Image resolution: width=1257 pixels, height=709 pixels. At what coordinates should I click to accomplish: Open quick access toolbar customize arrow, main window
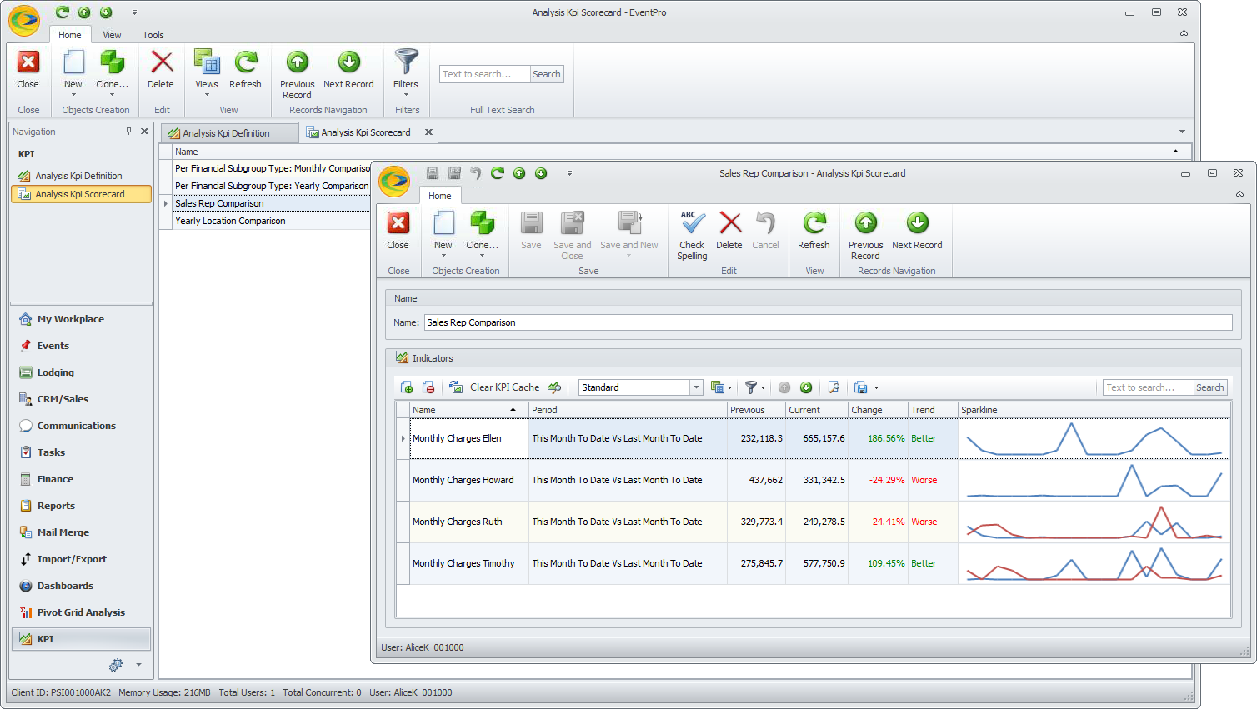(134, 12)
